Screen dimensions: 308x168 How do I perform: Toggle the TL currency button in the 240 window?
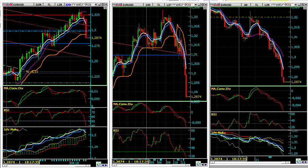pyautogui.click(x=159, y=5)
